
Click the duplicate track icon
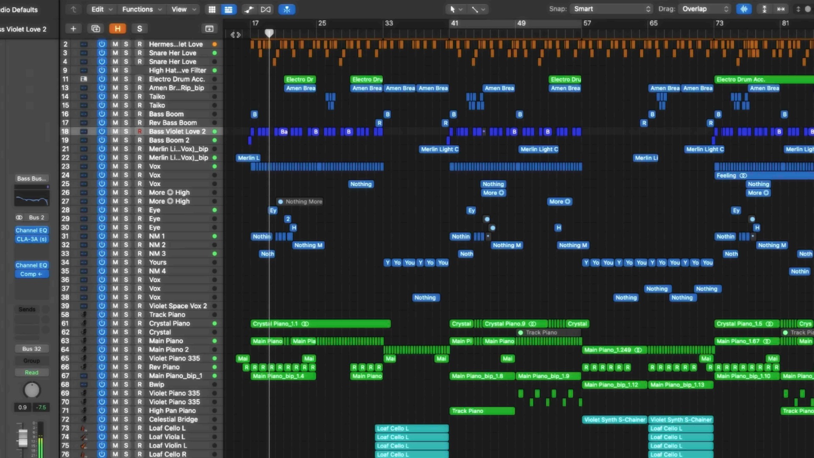pos(95,28)
